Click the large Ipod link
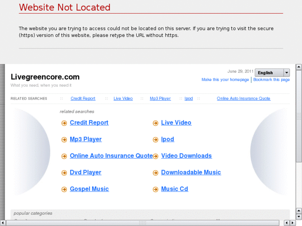The height and width of the screenshot is (226, 302). 167,139
